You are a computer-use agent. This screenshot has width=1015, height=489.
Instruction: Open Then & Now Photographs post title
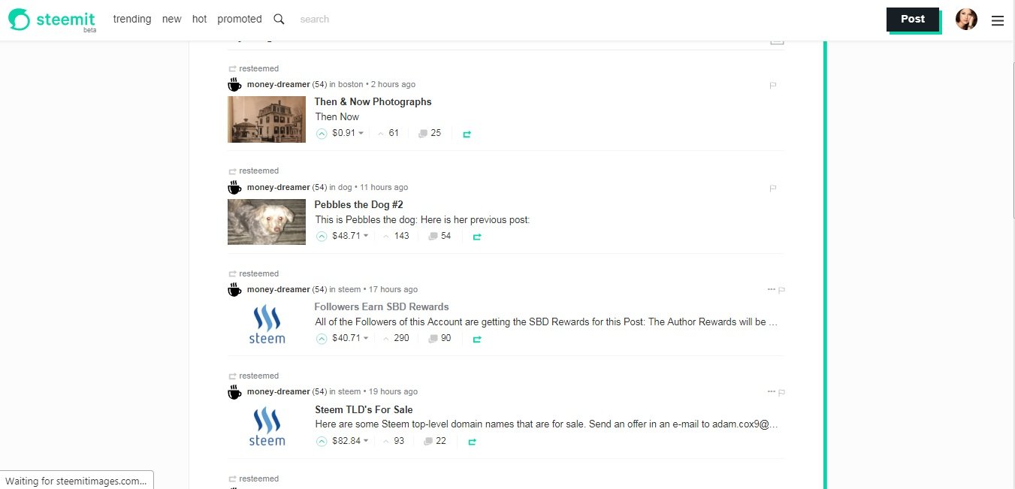pyautogui.click(x=373, y=101)
